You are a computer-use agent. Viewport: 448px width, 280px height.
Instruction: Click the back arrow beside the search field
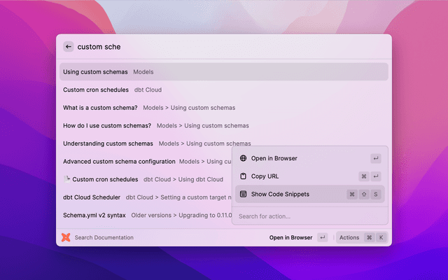click(69, 47)
